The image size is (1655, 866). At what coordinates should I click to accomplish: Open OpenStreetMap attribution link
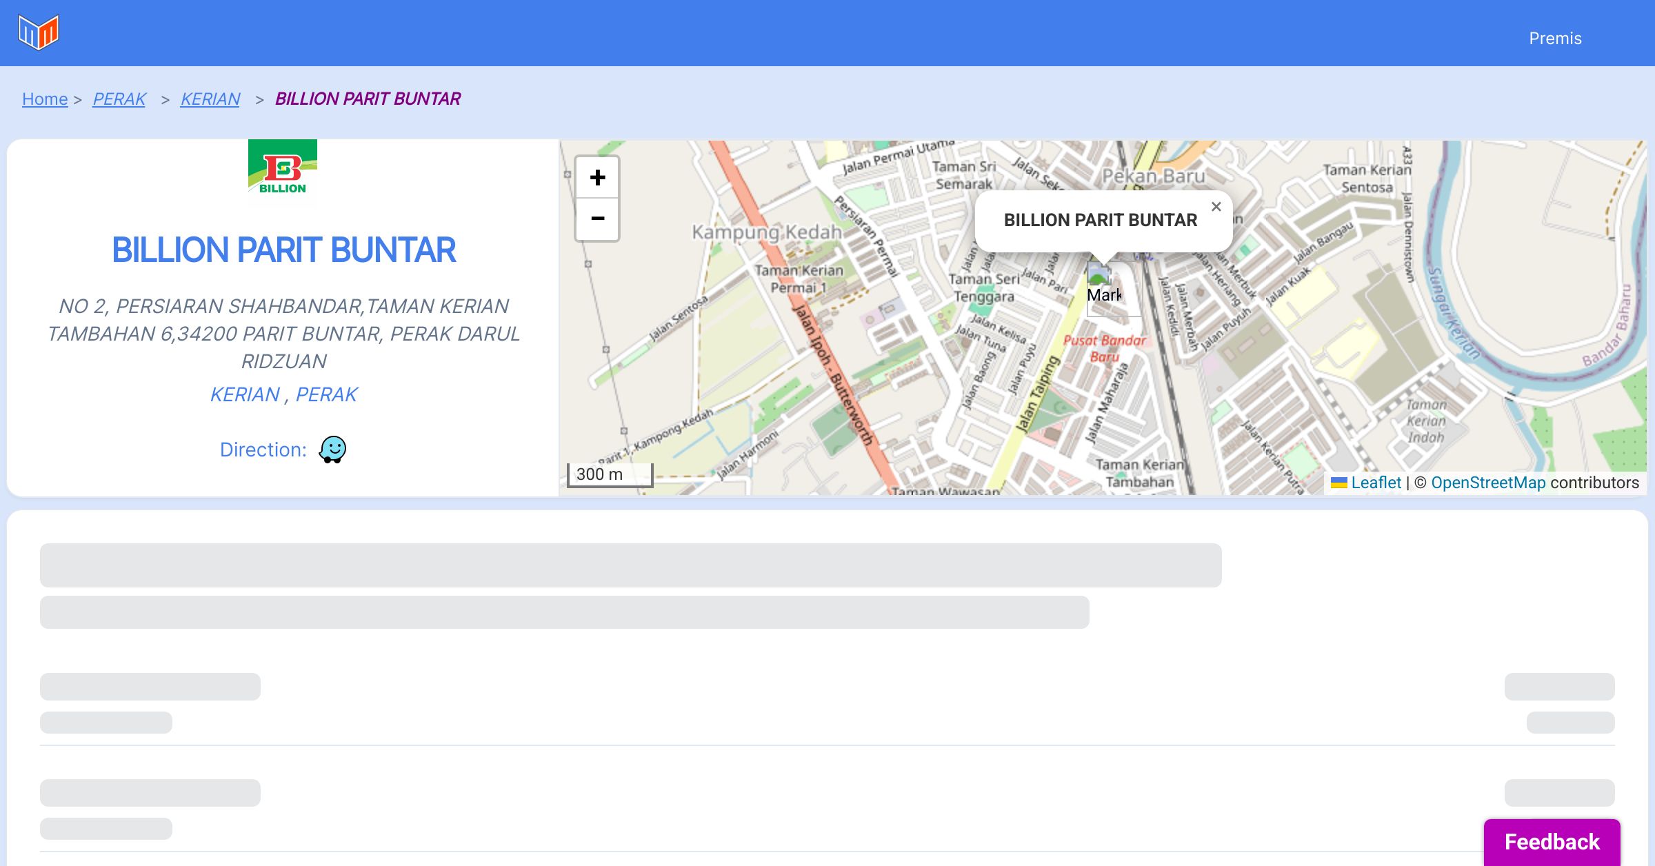[x=1488, y=483]
